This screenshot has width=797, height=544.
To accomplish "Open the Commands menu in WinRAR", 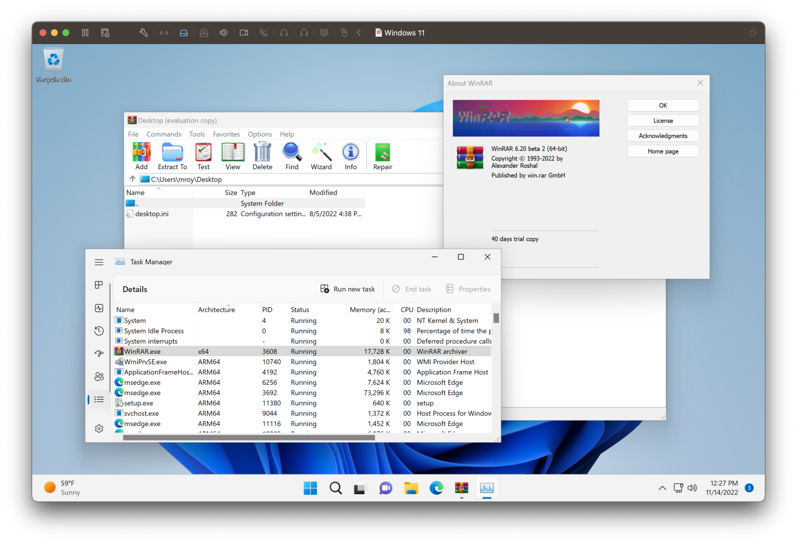I will (x=163, y=134).
